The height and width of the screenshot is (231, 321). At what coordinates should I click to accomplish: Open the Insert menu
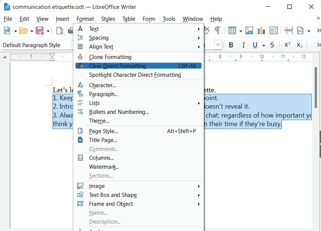(62, 19)
